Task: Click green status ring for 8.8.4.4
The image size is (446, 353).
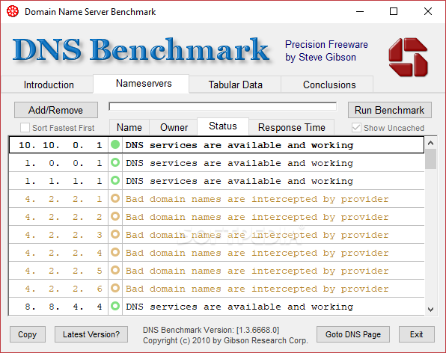Action: 115,306
